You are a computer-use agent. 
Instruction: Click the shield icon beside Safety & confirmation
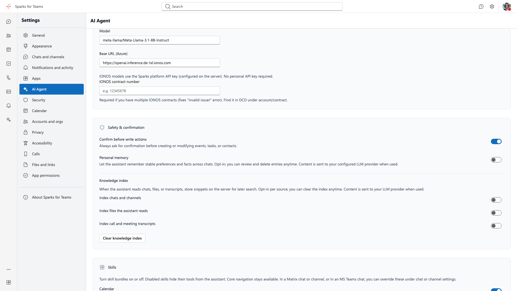[102, 127]
